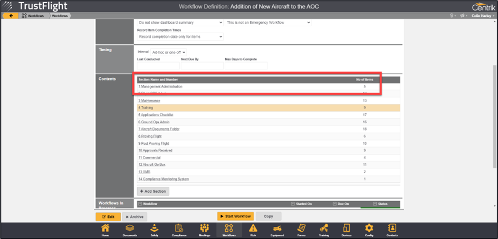Open the Compliance module icon
498x239 pixels.
point(179,230)
